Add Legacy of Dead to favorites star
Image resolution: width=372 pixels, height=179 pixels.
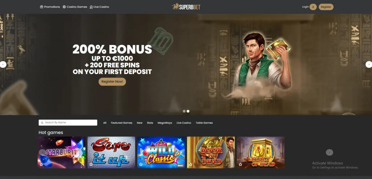pos(240,164)
